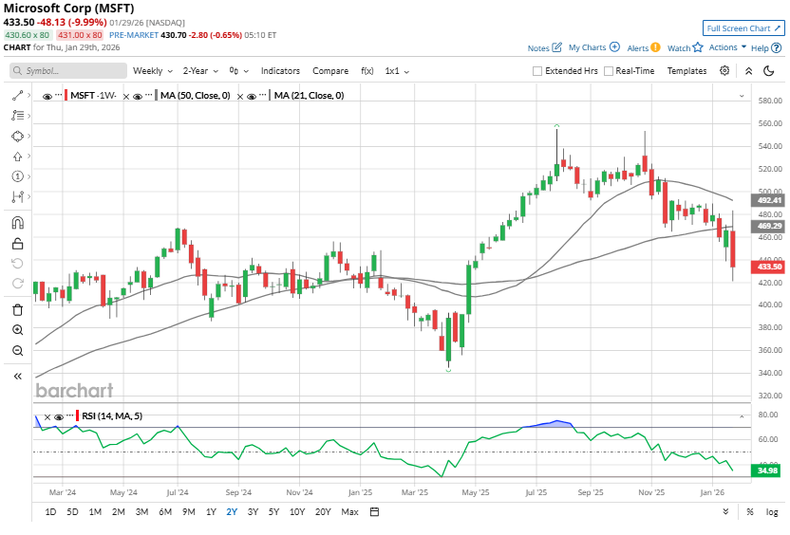Click the Full Screen Chart button
This screenshot has height=535, width=790.
point(743,28)
